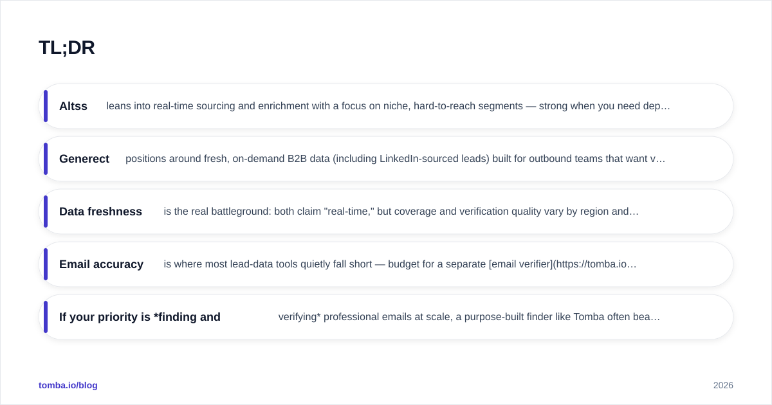The height and width of the screenshot is (405, 772).
Task: Click the Altss description about real-time sourcing
Action: tap(389, 106)
